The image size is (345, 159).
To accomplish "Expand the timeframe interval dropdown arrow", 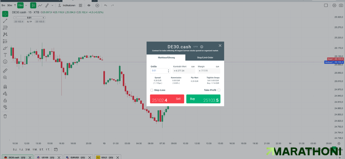I will pos(26,5).
